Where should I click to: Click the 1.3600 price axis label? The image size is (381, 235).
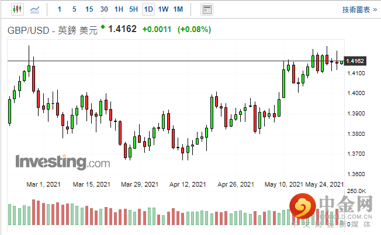[356, 174]
